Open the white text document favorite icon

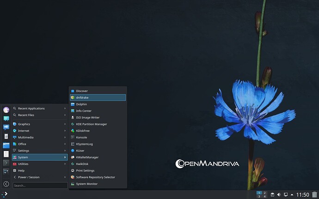6,154
